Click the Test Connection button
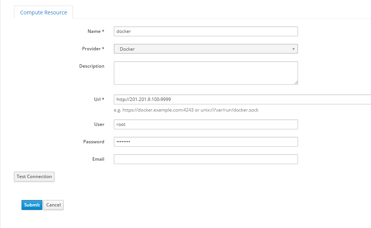The image size is (371, 228). pyautogui.click(x=34, y=177)
